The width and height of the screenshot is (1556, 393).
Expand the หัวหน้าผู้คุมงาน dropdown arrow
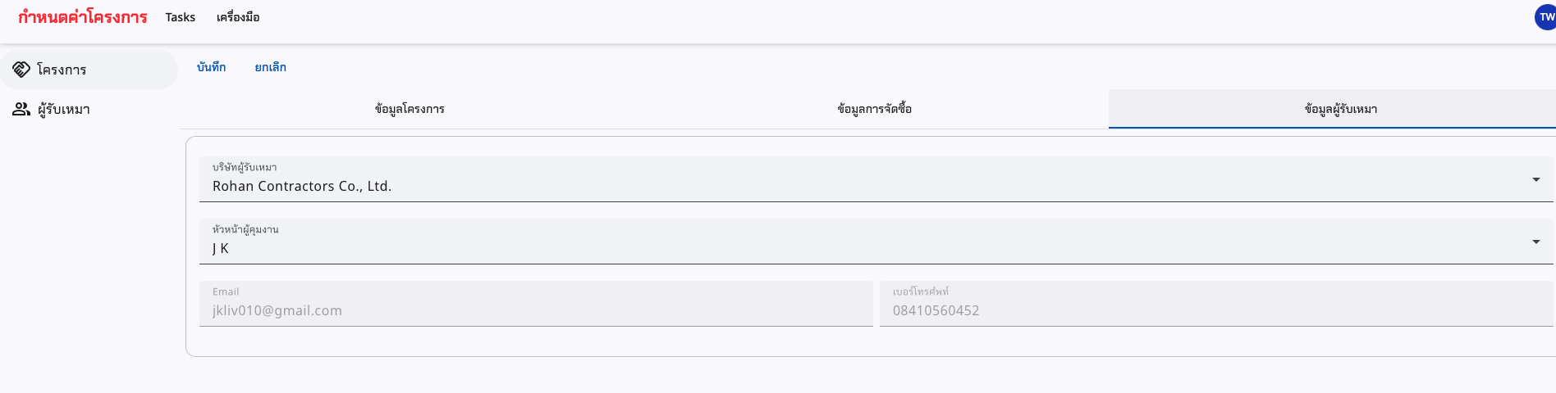(1535, 242)
